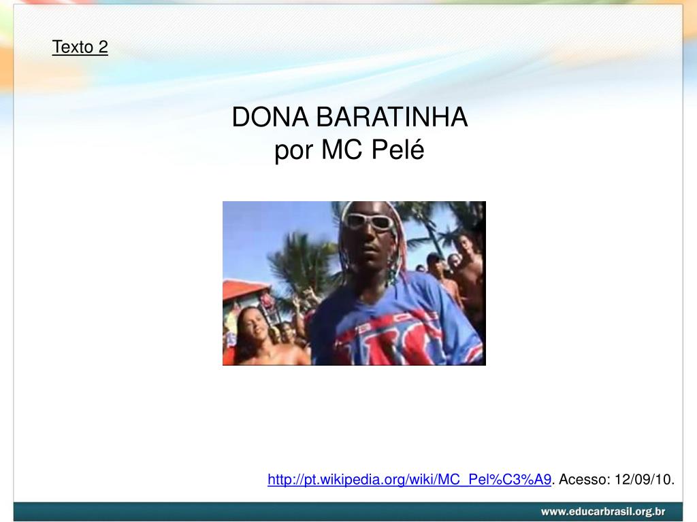Open the Wikipedia MC Pelé link
The width and height of the screenshot is (697, 522).
coord(409,480)
